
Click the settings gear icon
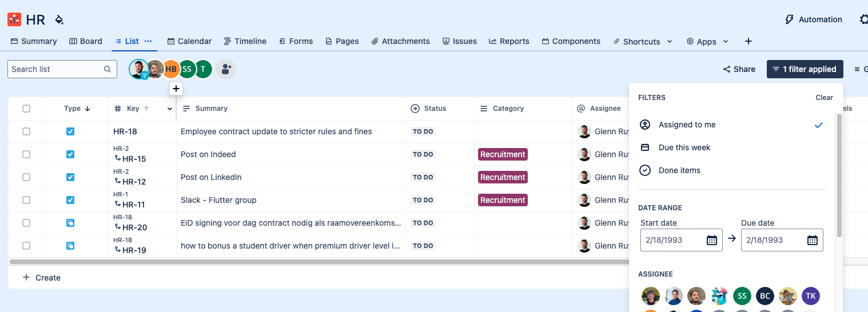pyautogui.click(x=863, y=19)
